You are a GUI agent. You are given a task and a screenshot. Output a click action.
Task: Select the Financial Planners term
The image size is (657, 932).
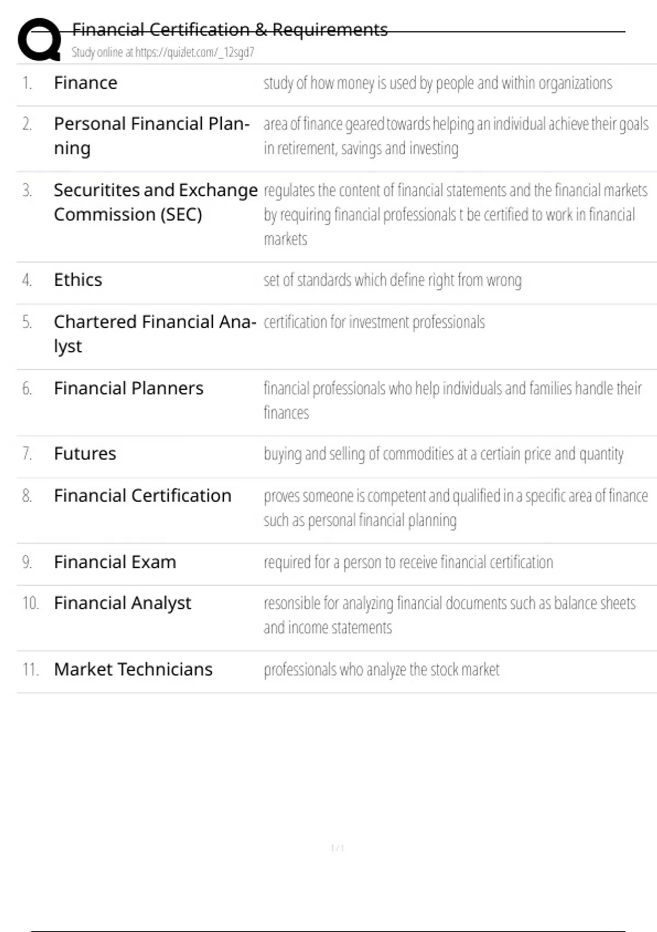tap(128, 388)
